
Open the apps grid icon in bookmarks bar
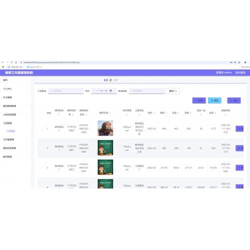(3, 67)
